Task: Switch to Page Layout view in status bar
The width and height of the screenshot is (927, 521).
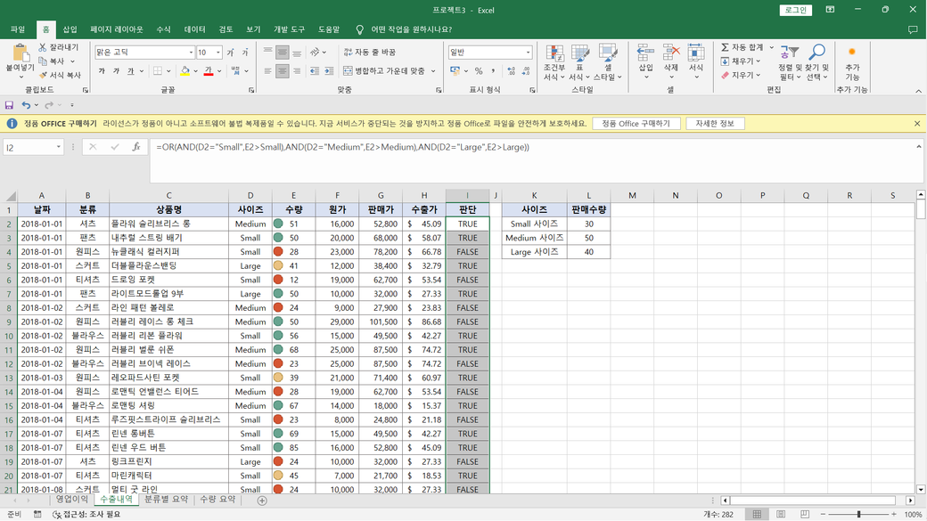Action: pyautogui.click(x=781, y=514)
